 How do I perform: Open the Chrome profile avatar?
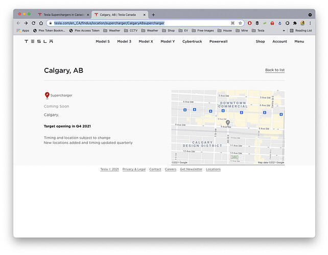(x=302, y=23)
